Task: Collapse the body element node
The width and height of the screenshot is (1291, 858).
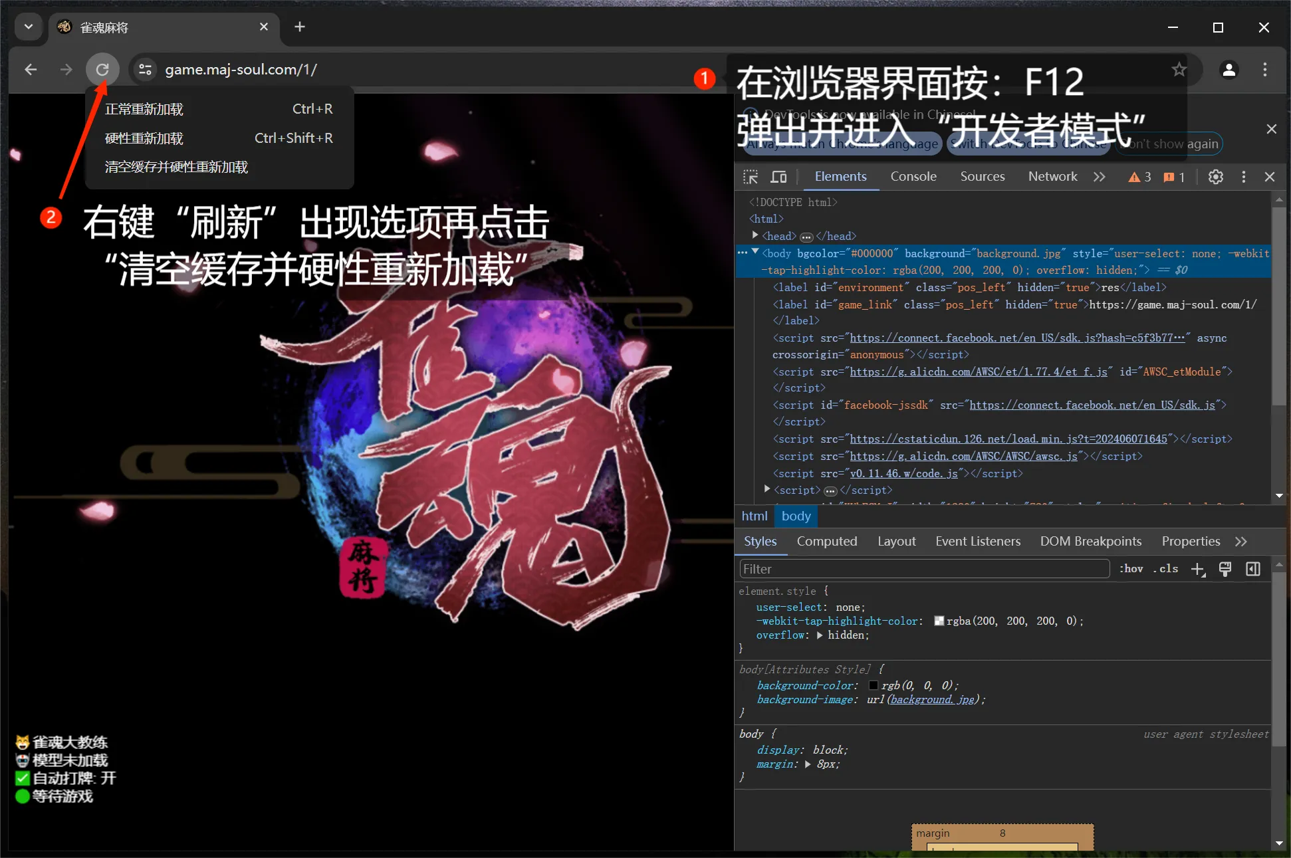Action: pyautogui.click(x=755, y=252)
